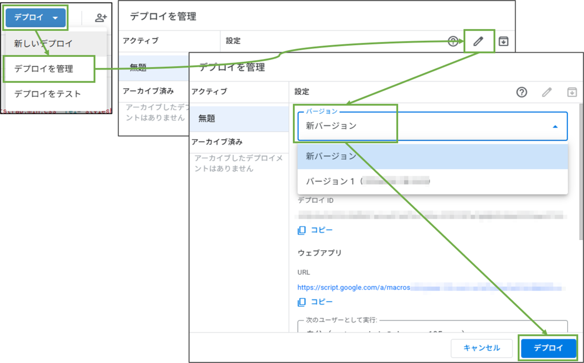Pick バージョン 1 option in list
The image size is (584, 363).
433,181
